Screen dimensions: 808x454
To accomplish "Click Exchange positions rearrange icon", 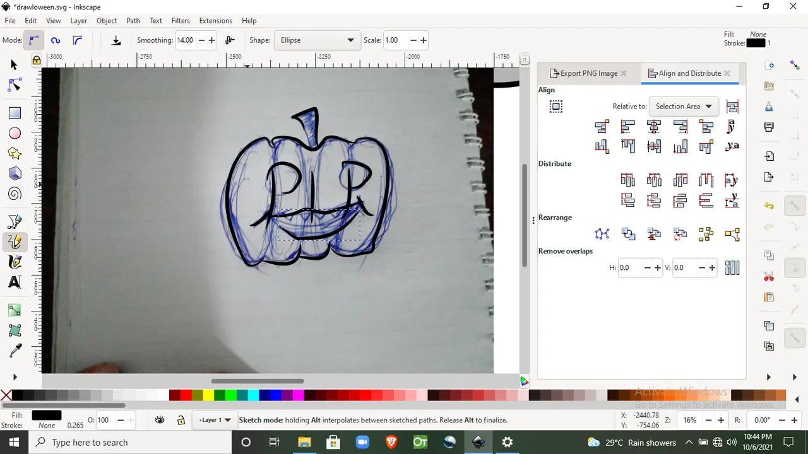I will (x=628, y=235).
